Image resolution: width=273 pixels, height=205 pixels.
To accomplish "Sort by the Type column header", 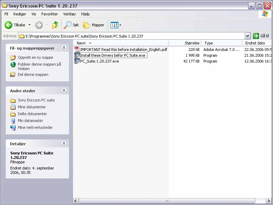I will [222, 43].
